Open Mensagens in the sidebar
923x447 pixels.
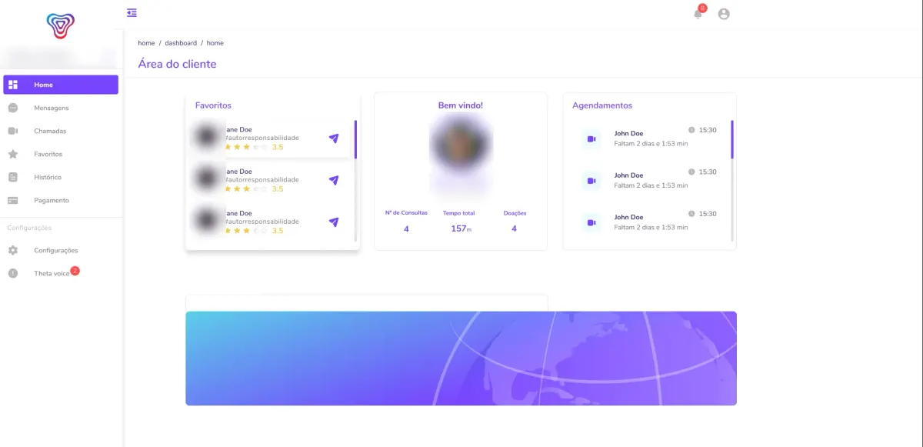tap(61, 108)
